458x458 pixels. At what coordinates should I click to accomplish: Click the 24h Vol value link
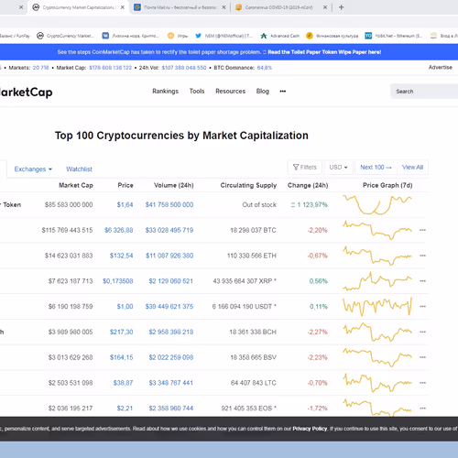[x=184, y=68]
